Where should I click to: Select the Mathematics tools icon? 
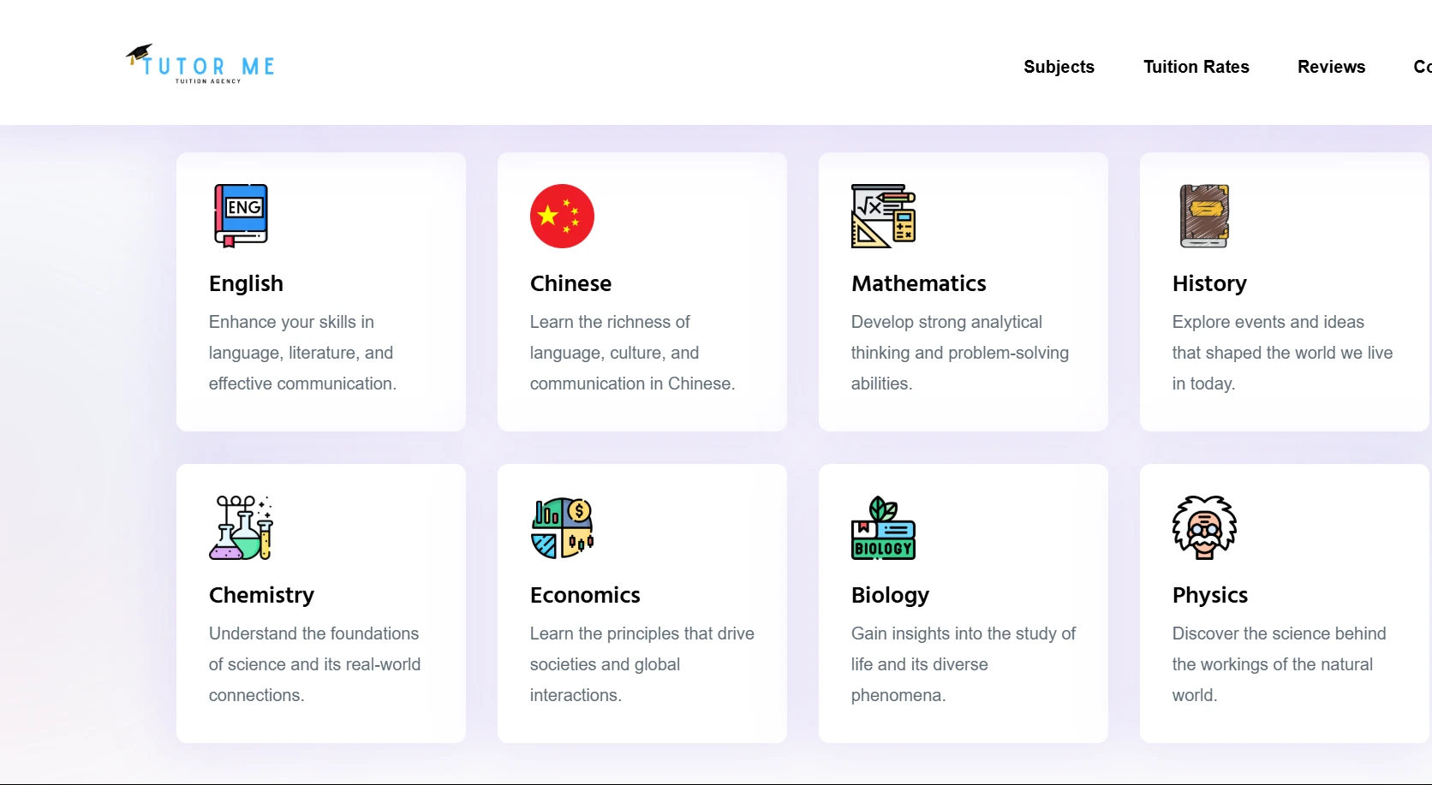tap(883, 216)
